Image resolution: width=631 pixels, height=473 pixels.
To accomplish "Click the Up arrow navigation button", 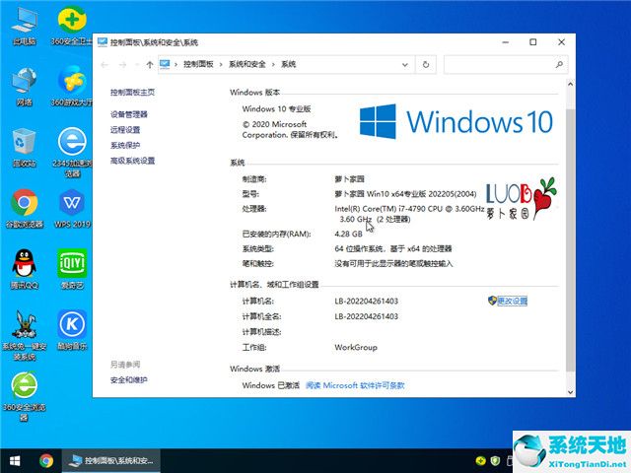I will (149, 64).
